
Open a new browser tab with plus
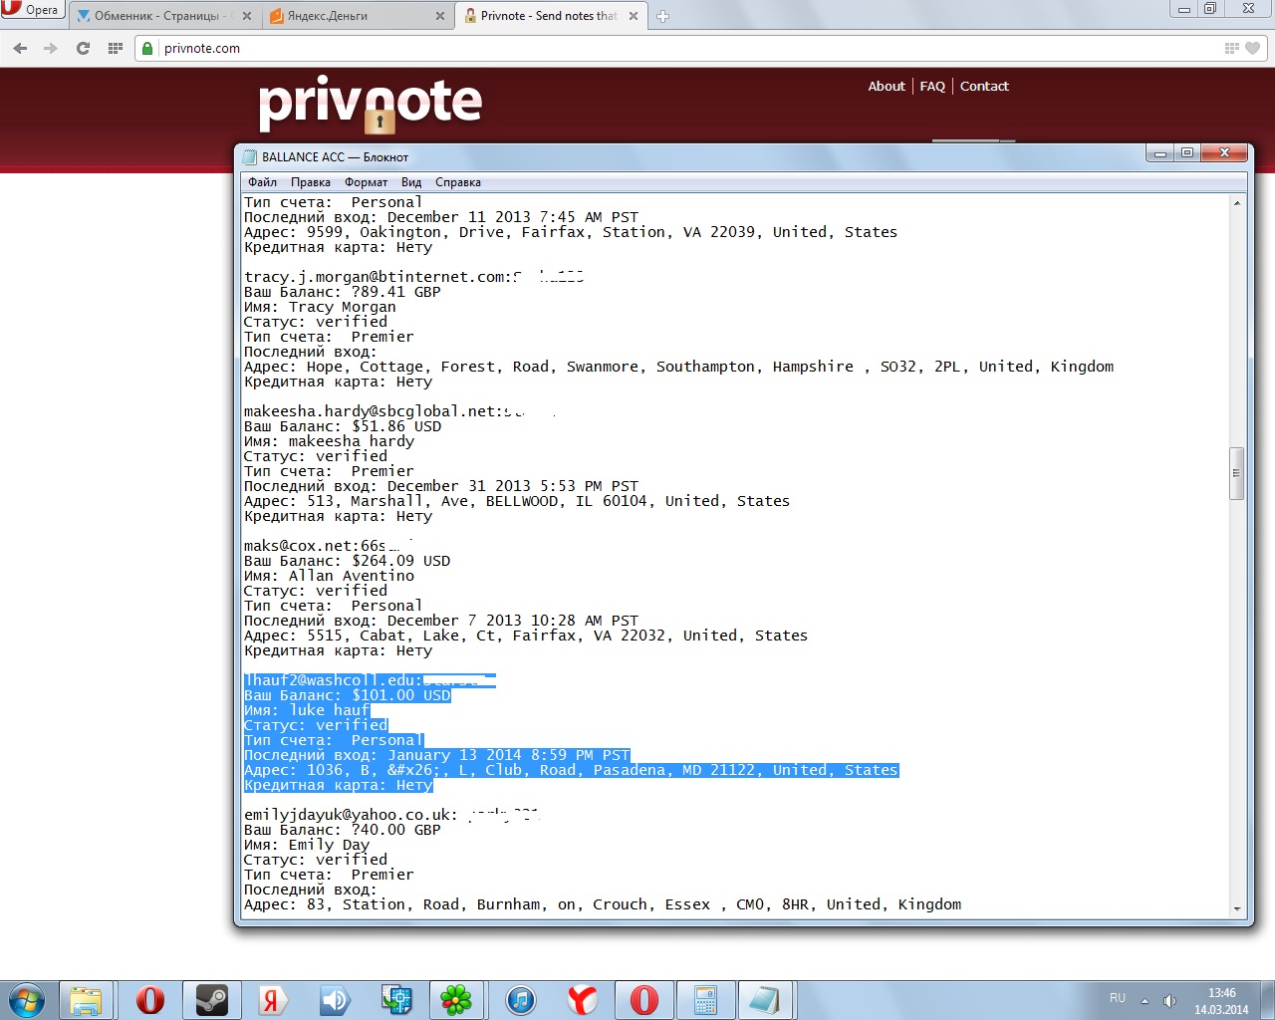point(662,16)
